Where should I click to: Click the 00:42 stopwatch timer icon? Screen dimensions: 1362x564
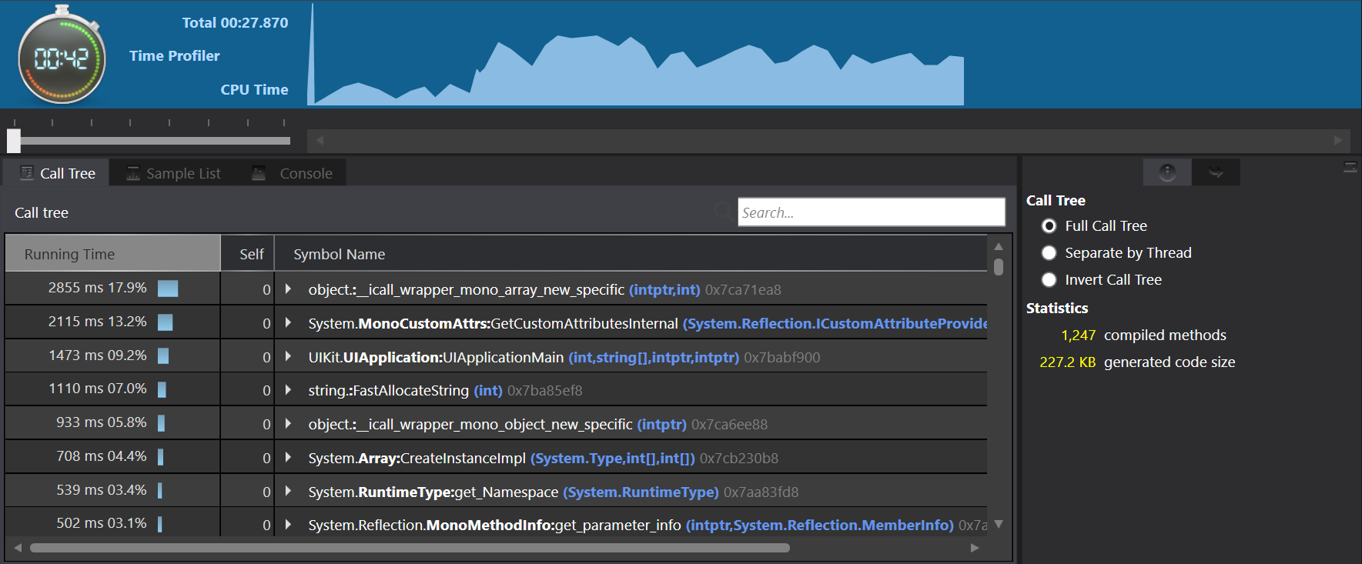click(62, 55)
